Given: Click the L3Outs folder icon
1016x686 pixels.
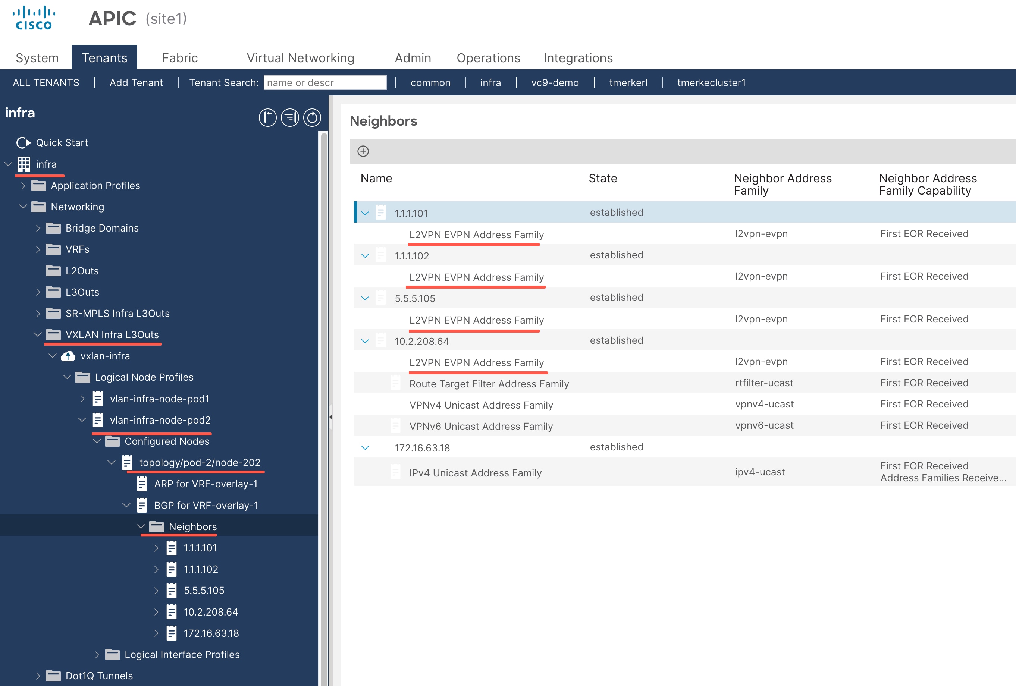Looking at the screenshot, I should (x=53, y=292).
